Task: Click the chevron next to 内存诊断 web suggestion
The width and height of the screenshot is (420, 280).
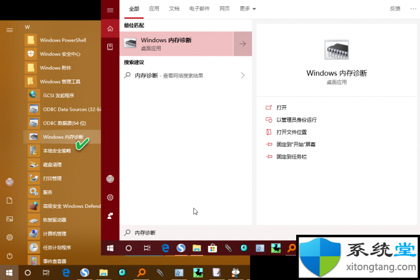Action: coord(243,75)
